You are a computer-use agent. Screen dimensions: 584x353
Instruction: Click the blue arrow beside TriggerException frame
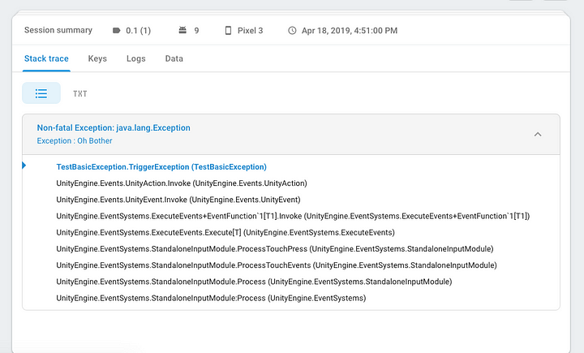point(24,165)
